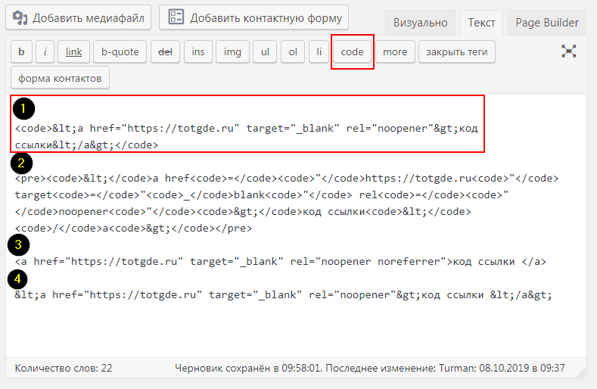This screenshot has width=597, height=389.
Task: Insert unordered list with 'ul' button
Action: 265,51
